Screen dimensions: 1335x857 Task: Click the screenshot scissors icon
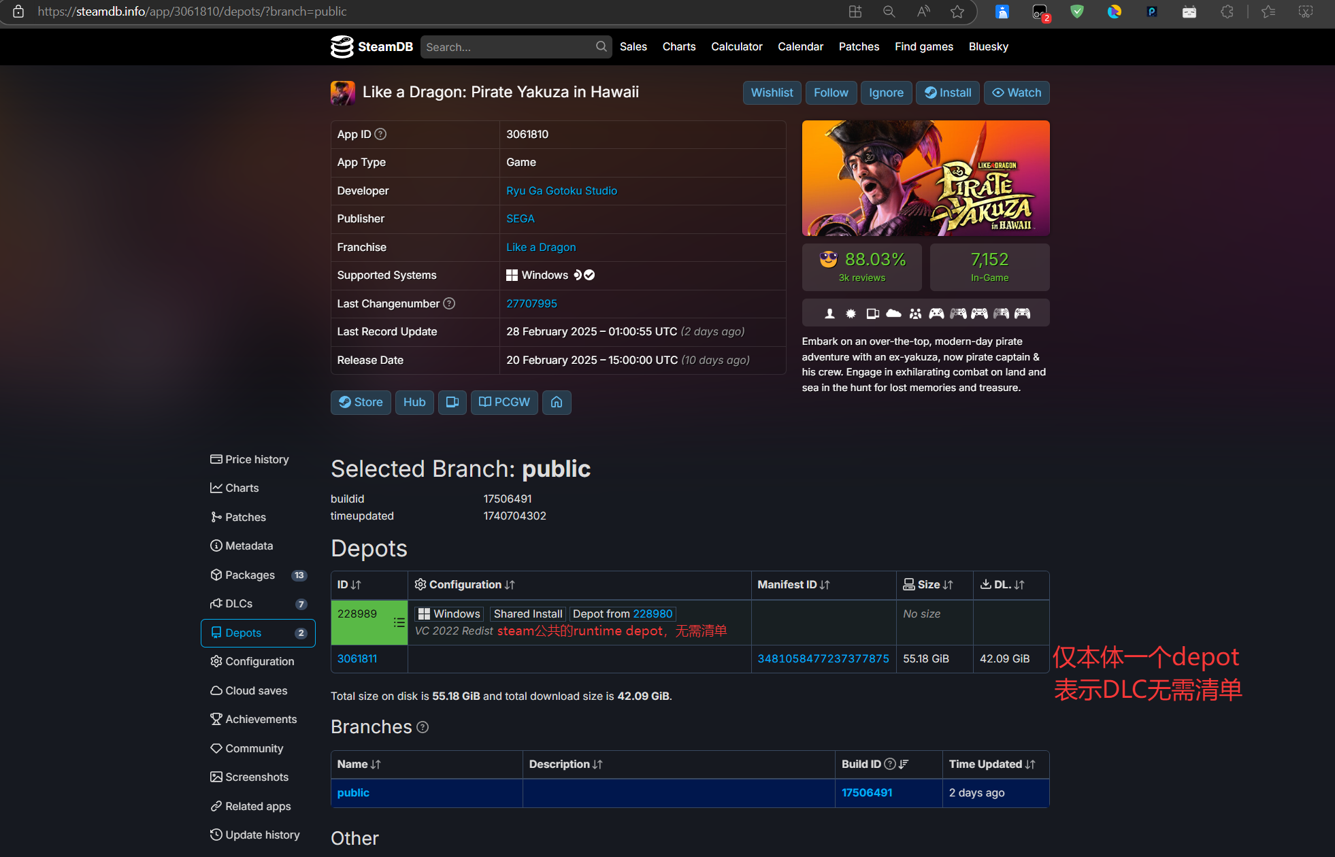tap(1306, 12)
